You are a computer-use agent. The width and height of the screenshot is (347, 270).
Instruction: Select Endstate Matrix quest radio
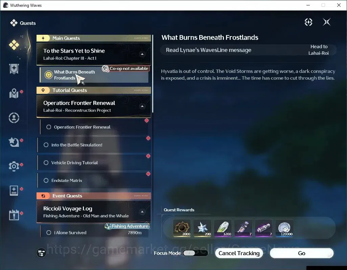point(46,180)
